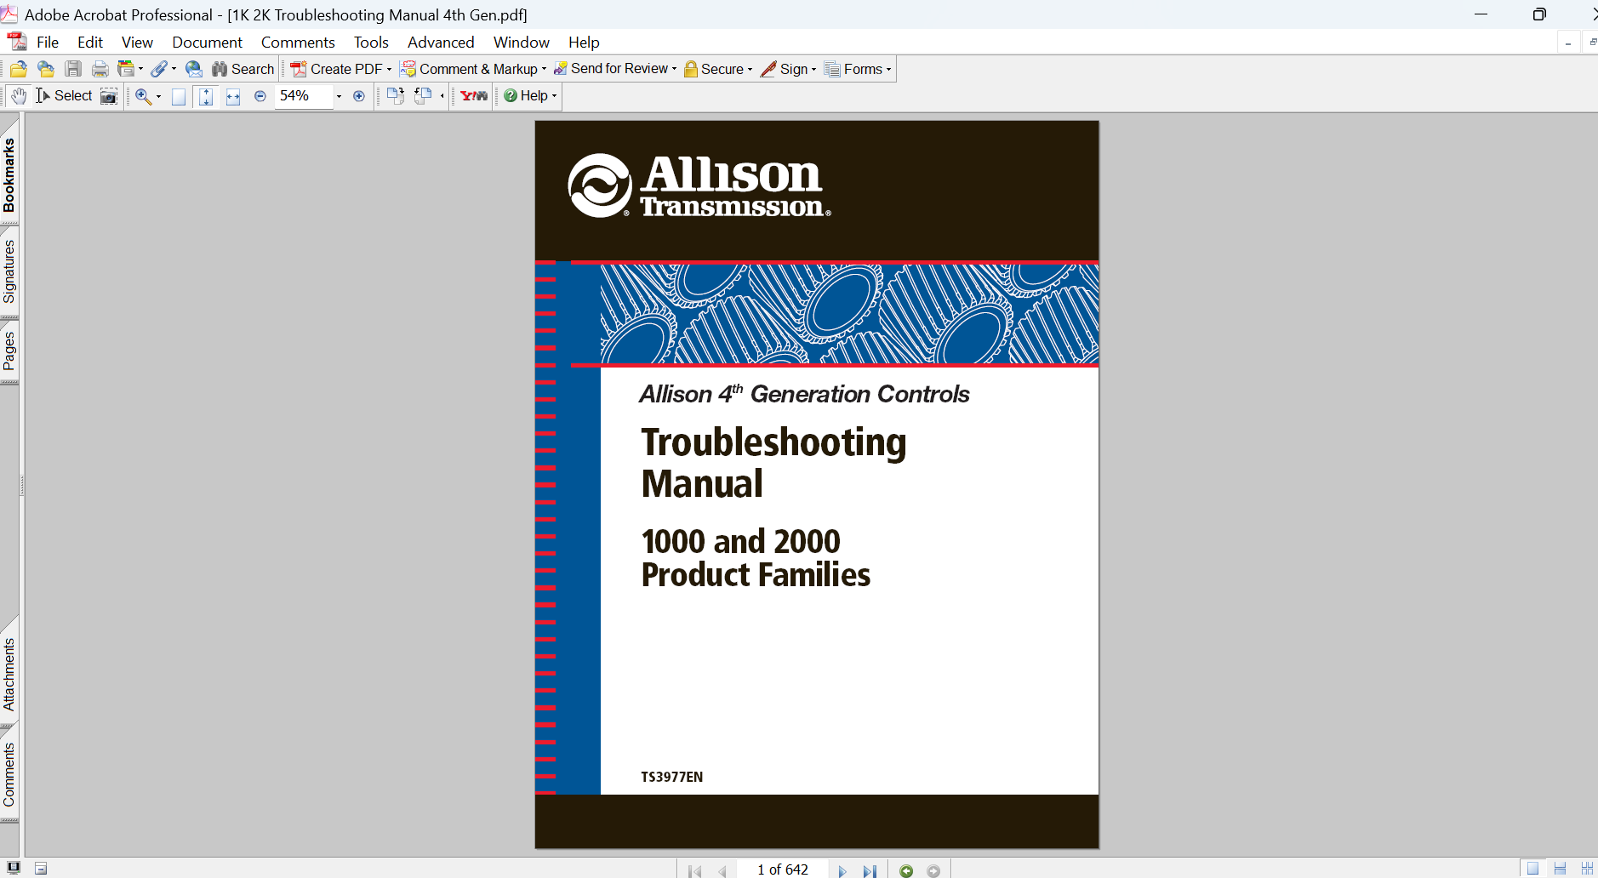
Task: Click grey Next View forward arrow
Action: (x=933, y=870)
